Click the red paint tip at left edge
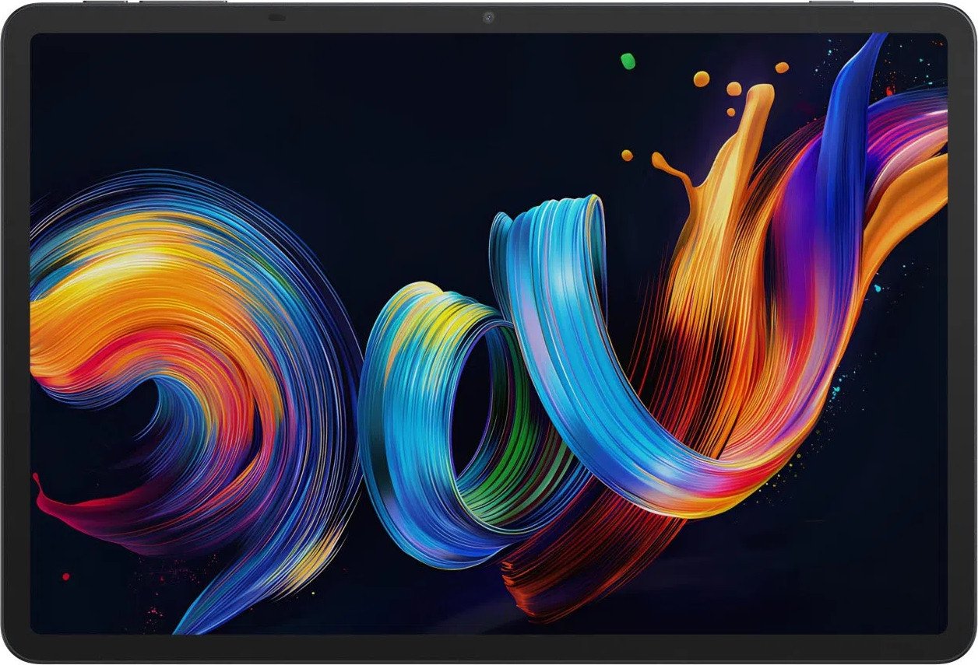Image resolution: width=978 pixels, height=665 pixels. pyautogui.click(x=37, y=482)
